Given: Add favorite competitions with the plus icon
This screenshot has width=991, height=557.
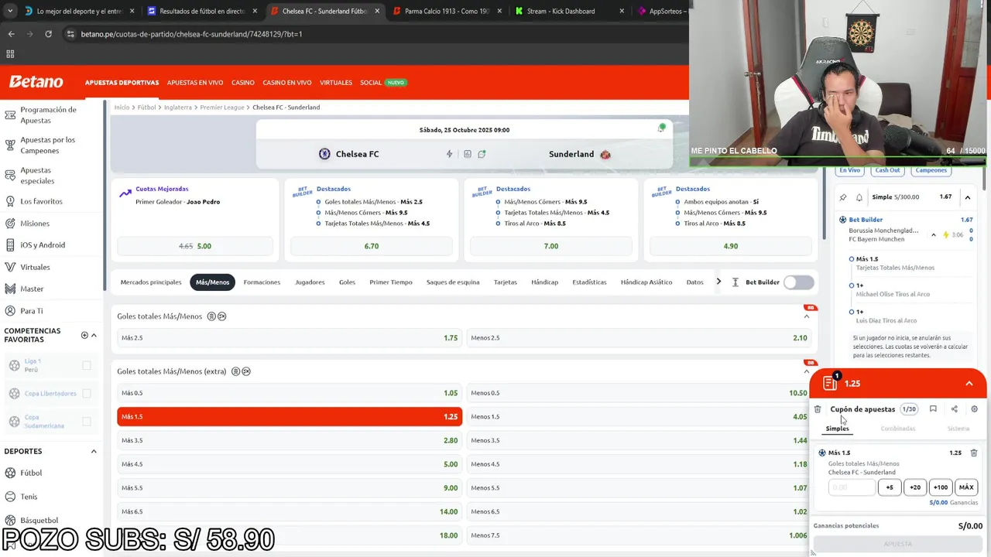Looking at the screenshot, I should [84, 335].
